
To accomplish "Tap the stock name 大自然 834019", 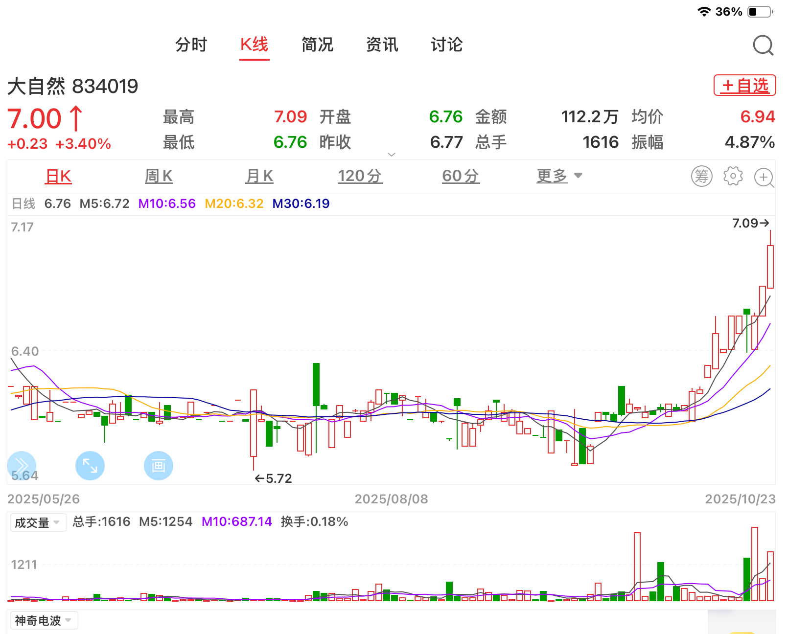I will [x=73, y=87].
